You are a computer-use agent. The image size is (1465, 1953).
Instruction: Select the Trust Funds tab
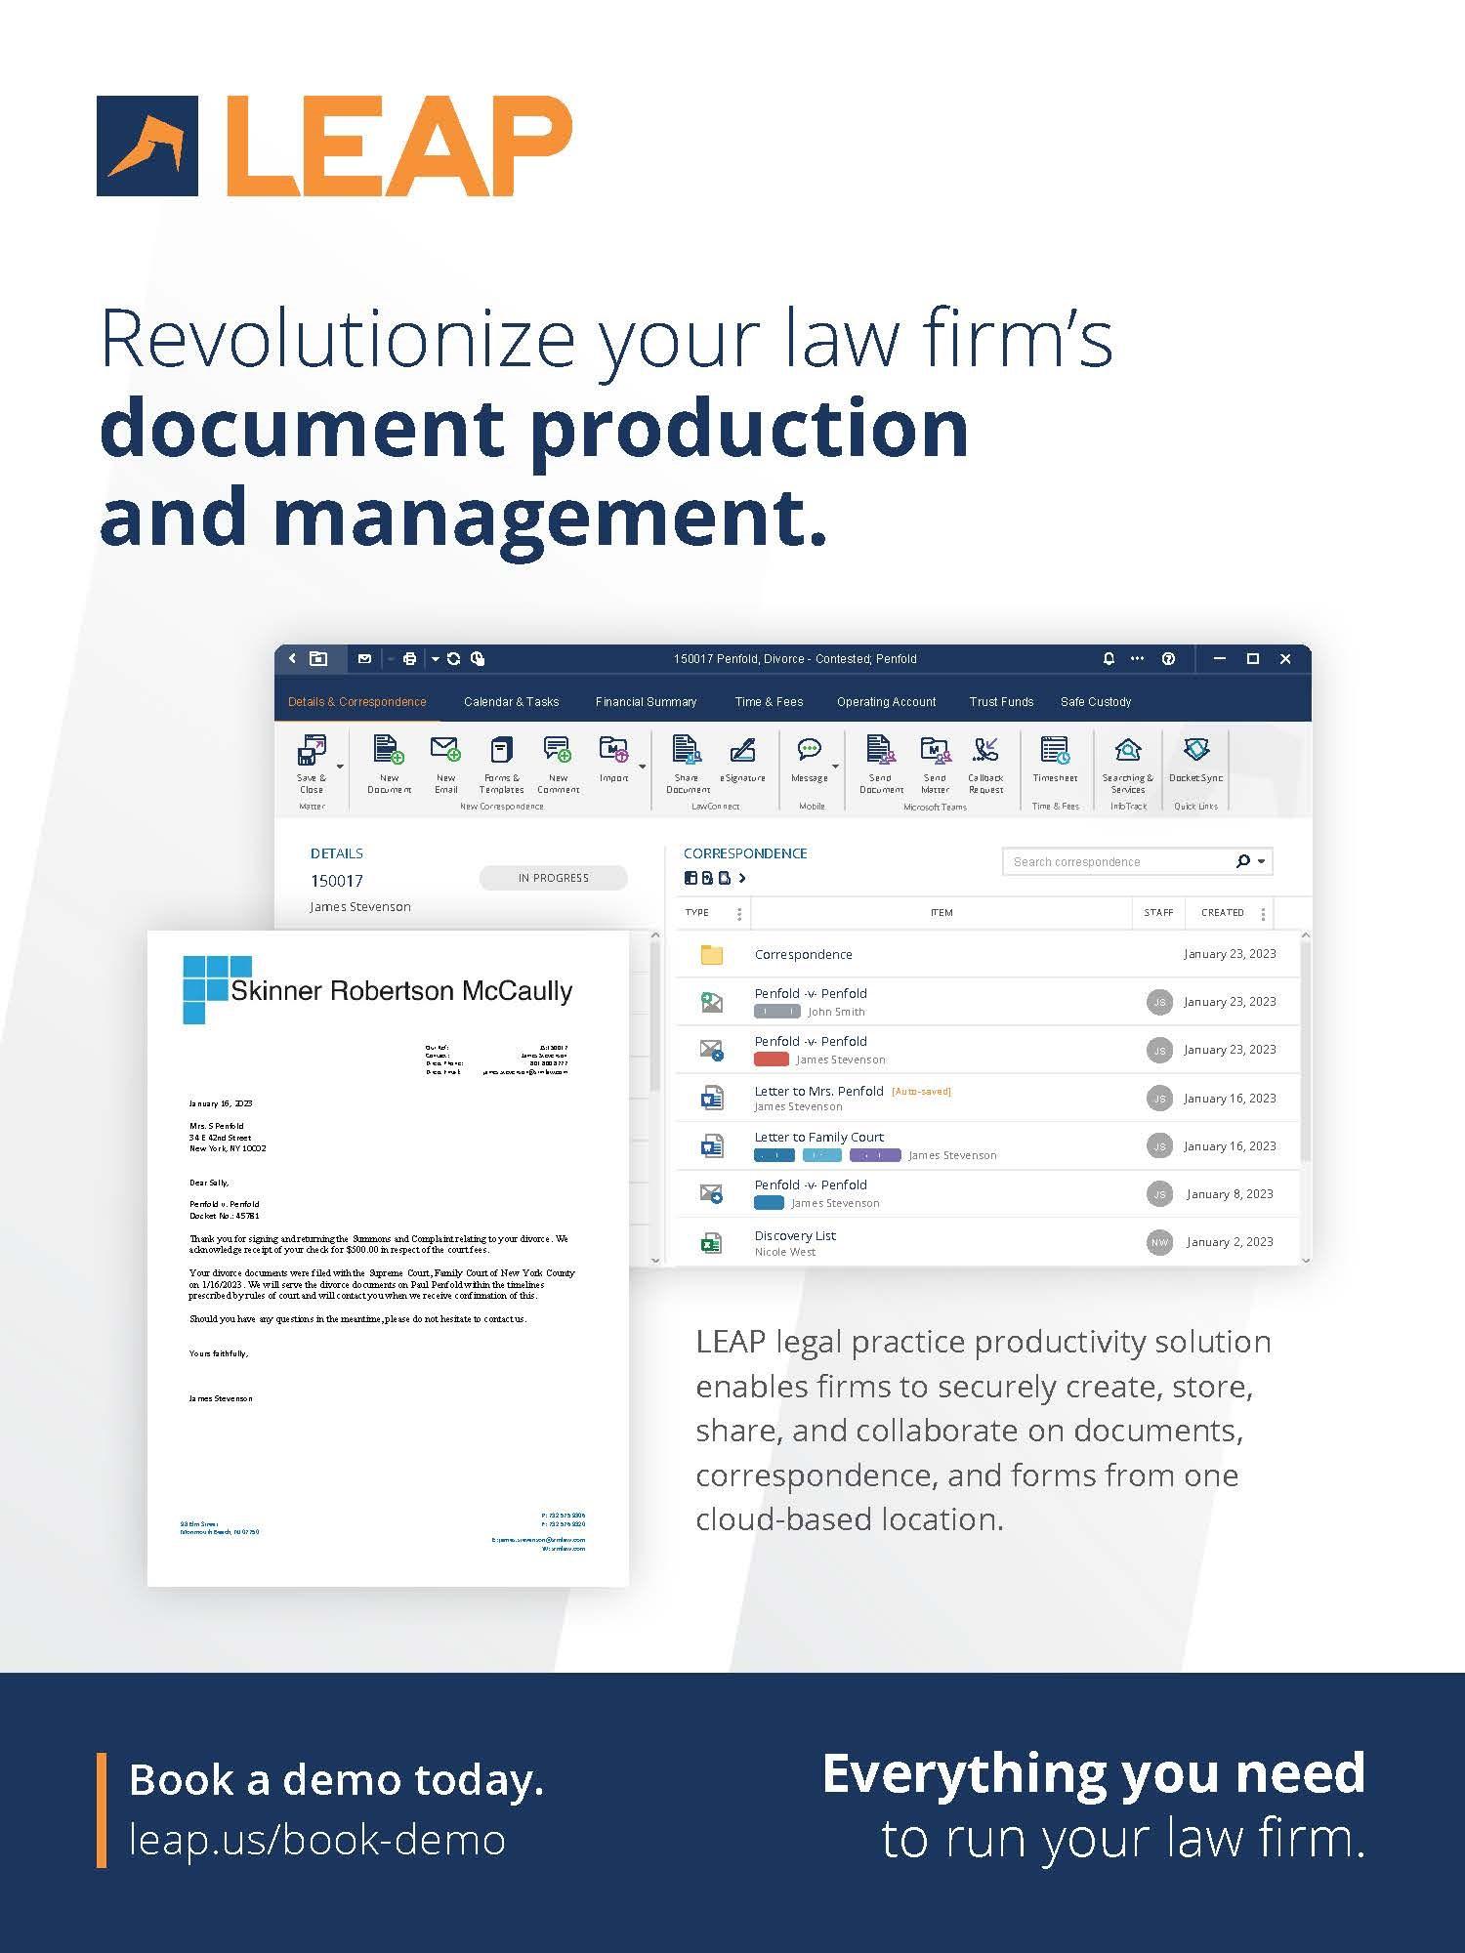click(1001, 701)
